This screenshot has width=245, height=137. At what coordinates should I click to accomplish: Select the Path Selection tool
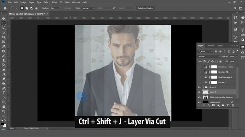tap(3, 97)
